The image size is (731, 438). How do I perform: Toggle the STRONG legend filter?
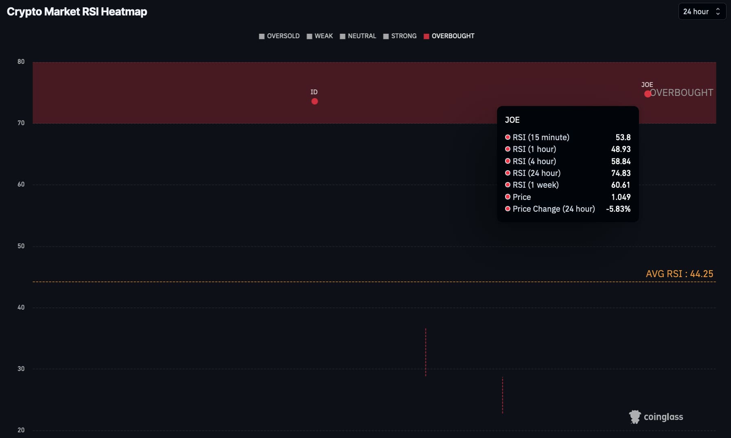click(x=400, y=36)
